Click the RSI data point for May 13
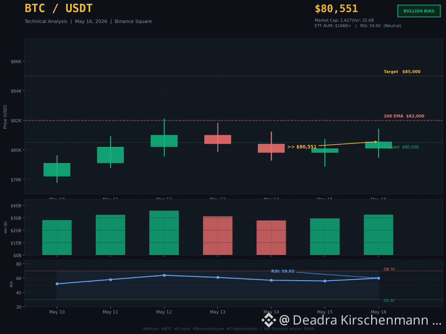The height and width of the screenshot is (334, 446). pyautogui.click(x=218, y=277)
